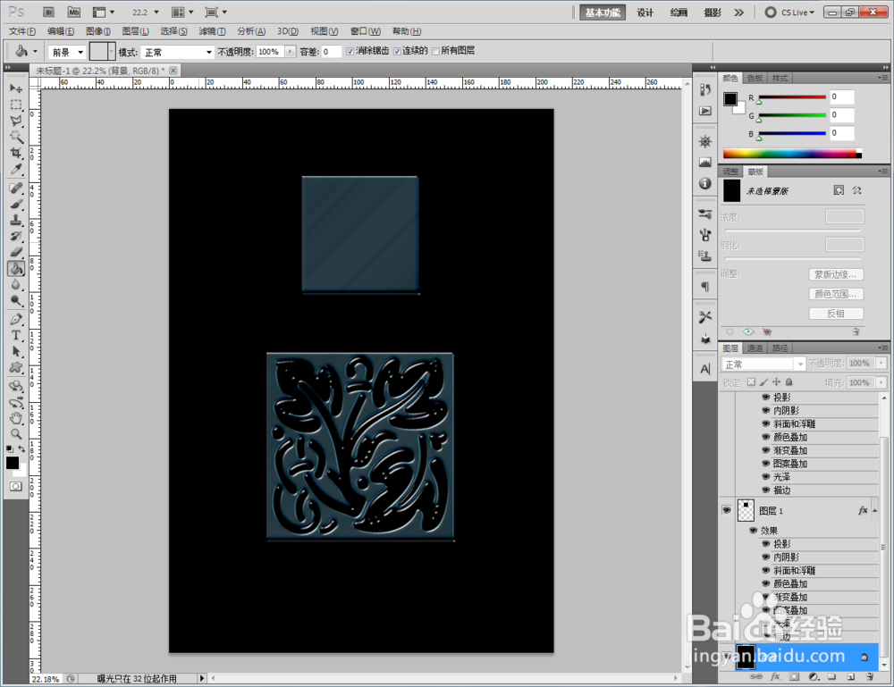Select the History Brush tool
The width and height of the screenshot is (894, 687).
point(16,236)
